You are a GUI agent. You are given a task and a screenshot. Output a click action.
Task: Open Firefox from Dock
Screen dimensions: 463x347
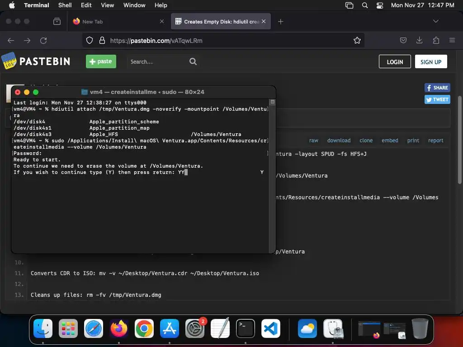pyautogui.click(x=119, y=328)
